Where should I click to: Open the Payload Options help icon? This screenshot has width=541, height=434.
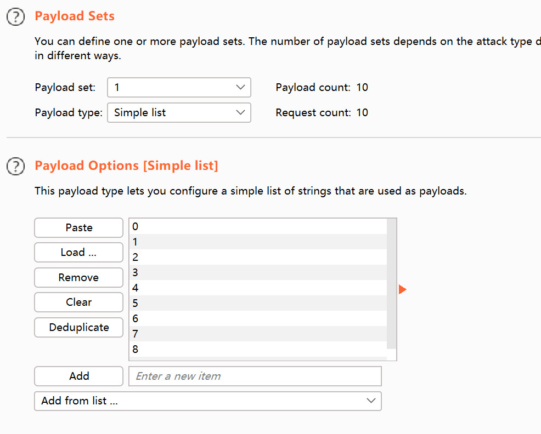[x=16, y=166]
